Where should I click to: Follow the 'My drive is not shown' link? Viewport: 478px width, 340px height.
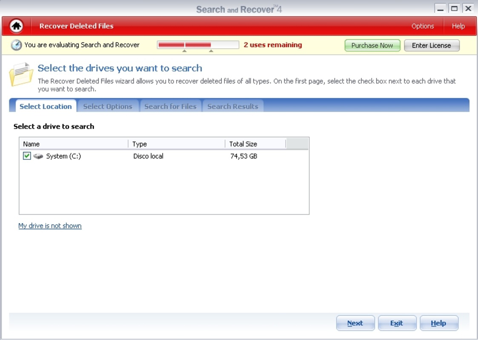(50, 226)
